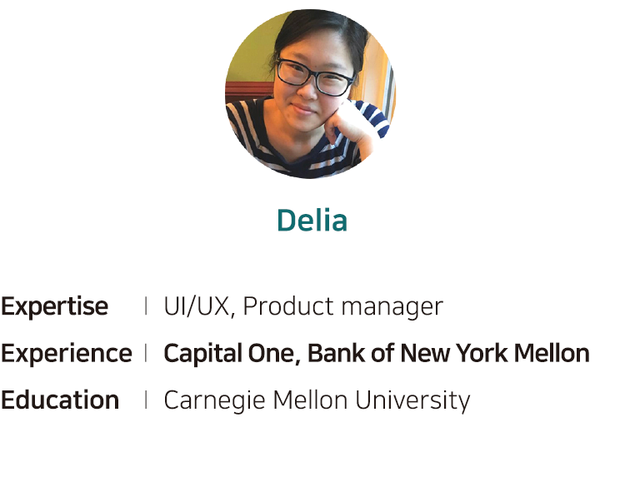
Task: Click the Bank of New York Mellon text
Action: point(448,353)
